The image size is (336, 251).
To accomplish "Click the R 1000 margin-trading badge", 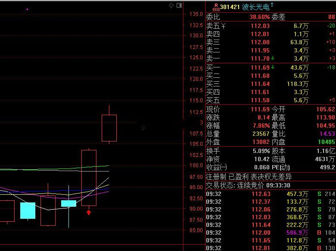I will point(216,7).
